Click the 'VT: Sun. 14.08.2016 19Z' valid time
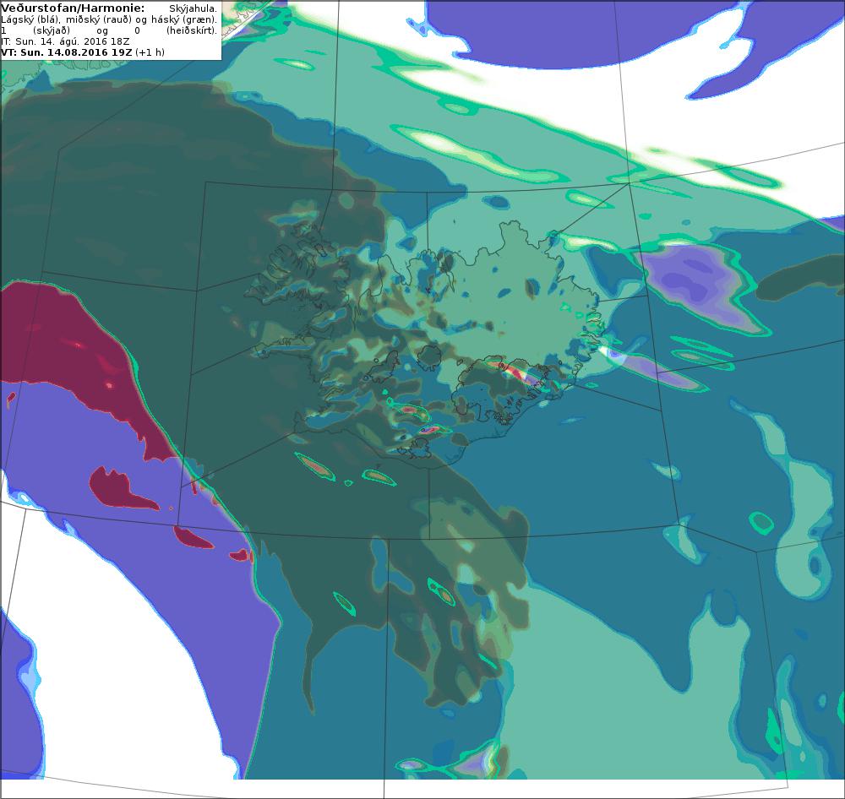 click(66, 52)
